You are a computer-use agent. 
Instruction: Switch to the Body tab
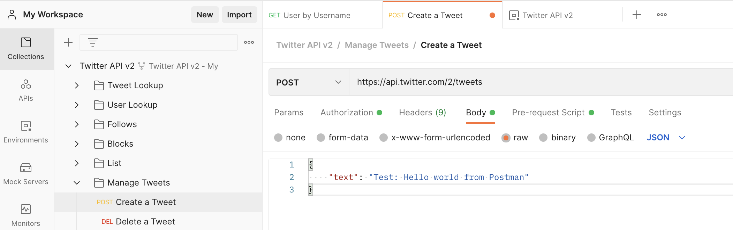click(481, 113)
